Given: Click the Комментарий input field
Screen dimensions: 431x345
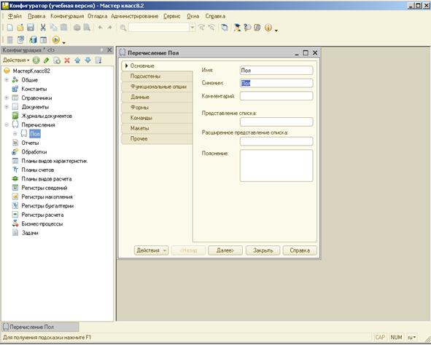Looking at the screenshot, I should pyautogui.click(x=276, y=96).
